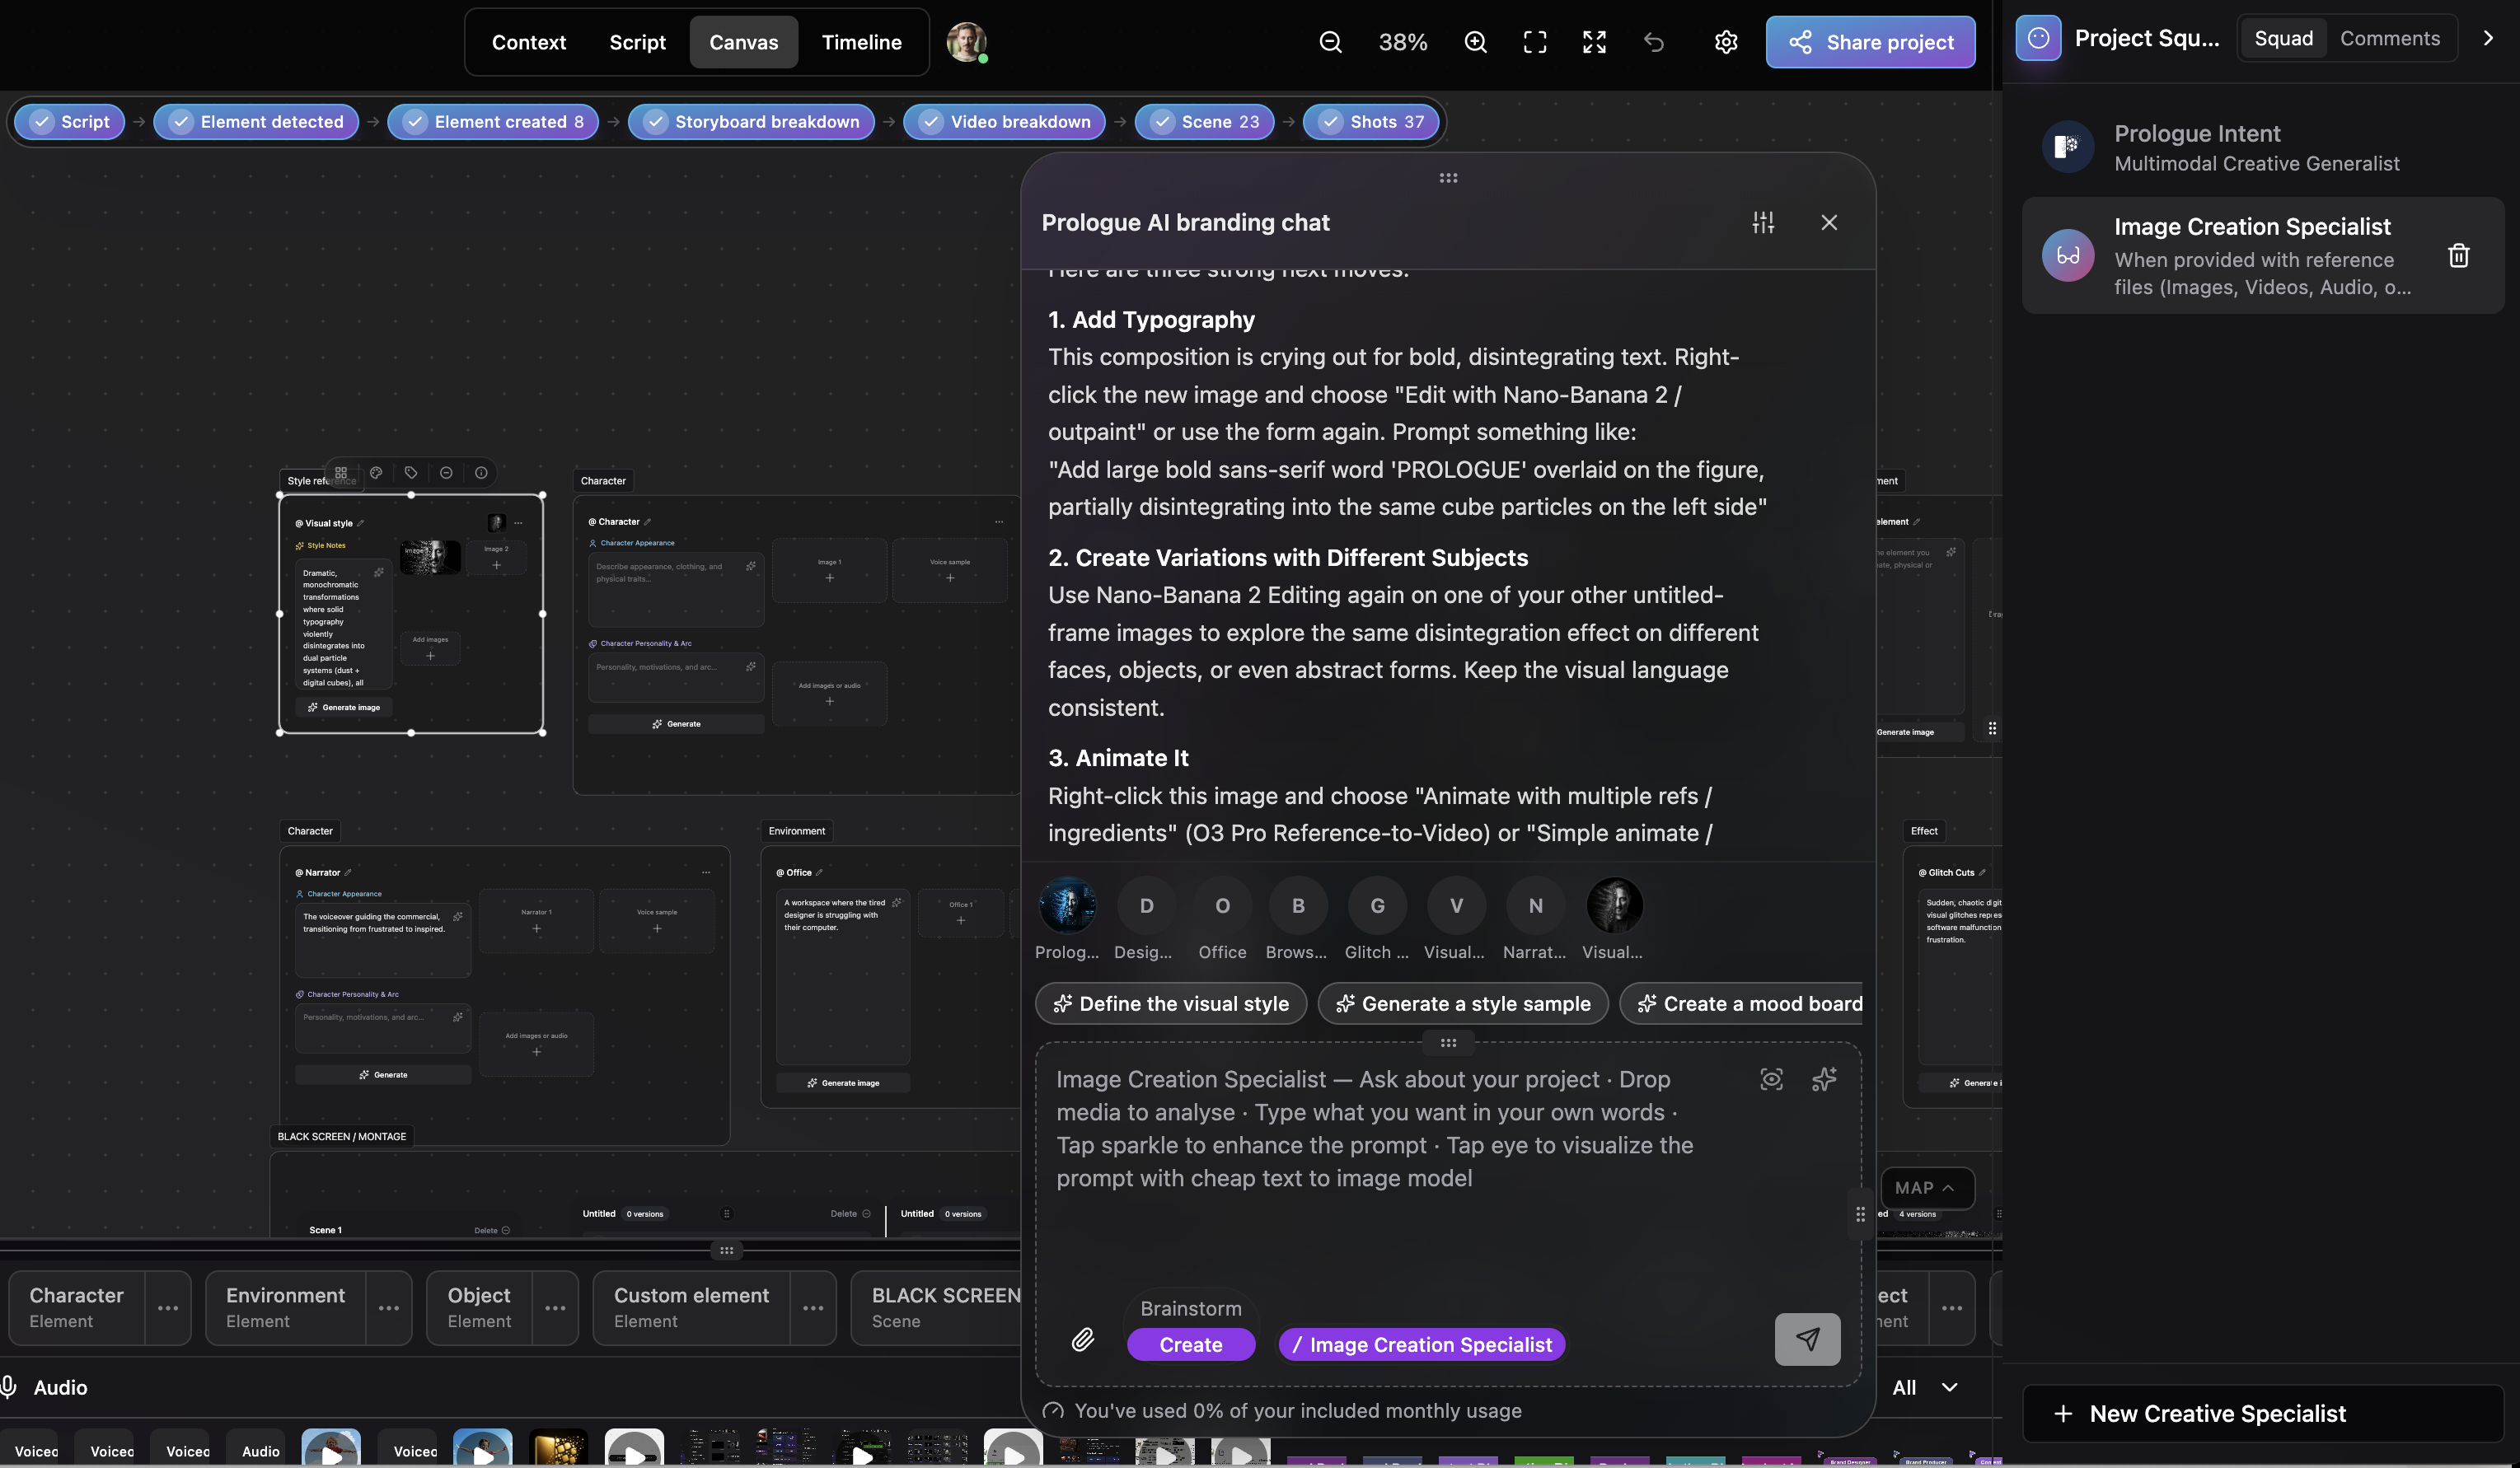Open Character card more options
Image resolution: width=2520 pixels, height=1468 pixels.
999,522
